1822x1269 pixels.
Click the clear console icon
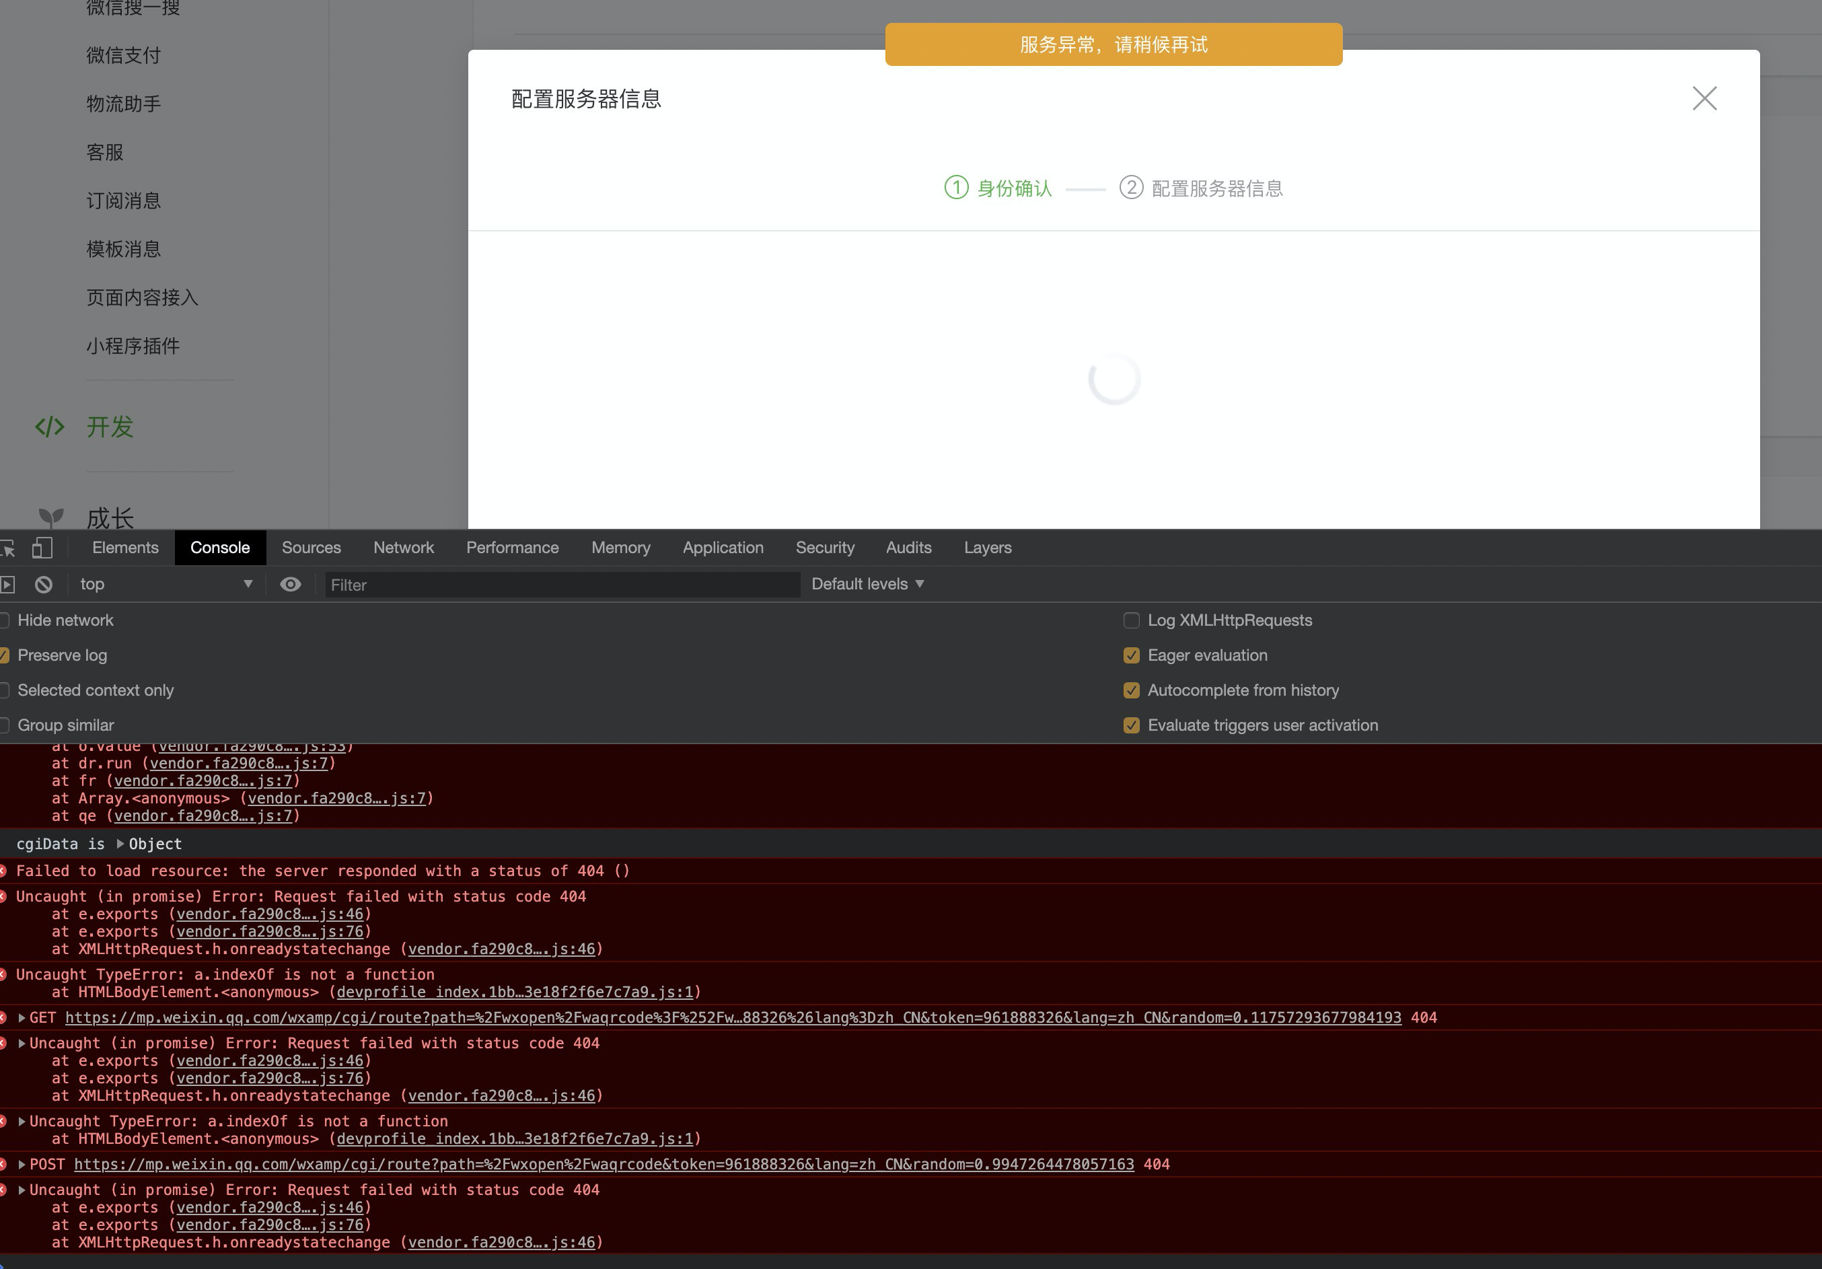click(44, 585)
